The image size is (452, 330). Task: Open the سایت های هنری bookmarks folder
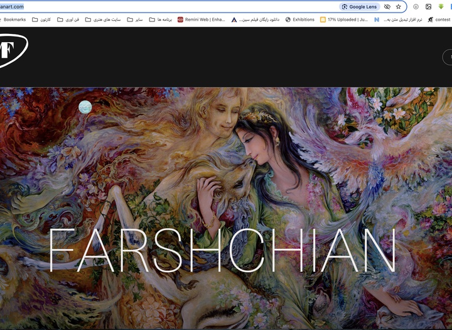click(103, 19)
